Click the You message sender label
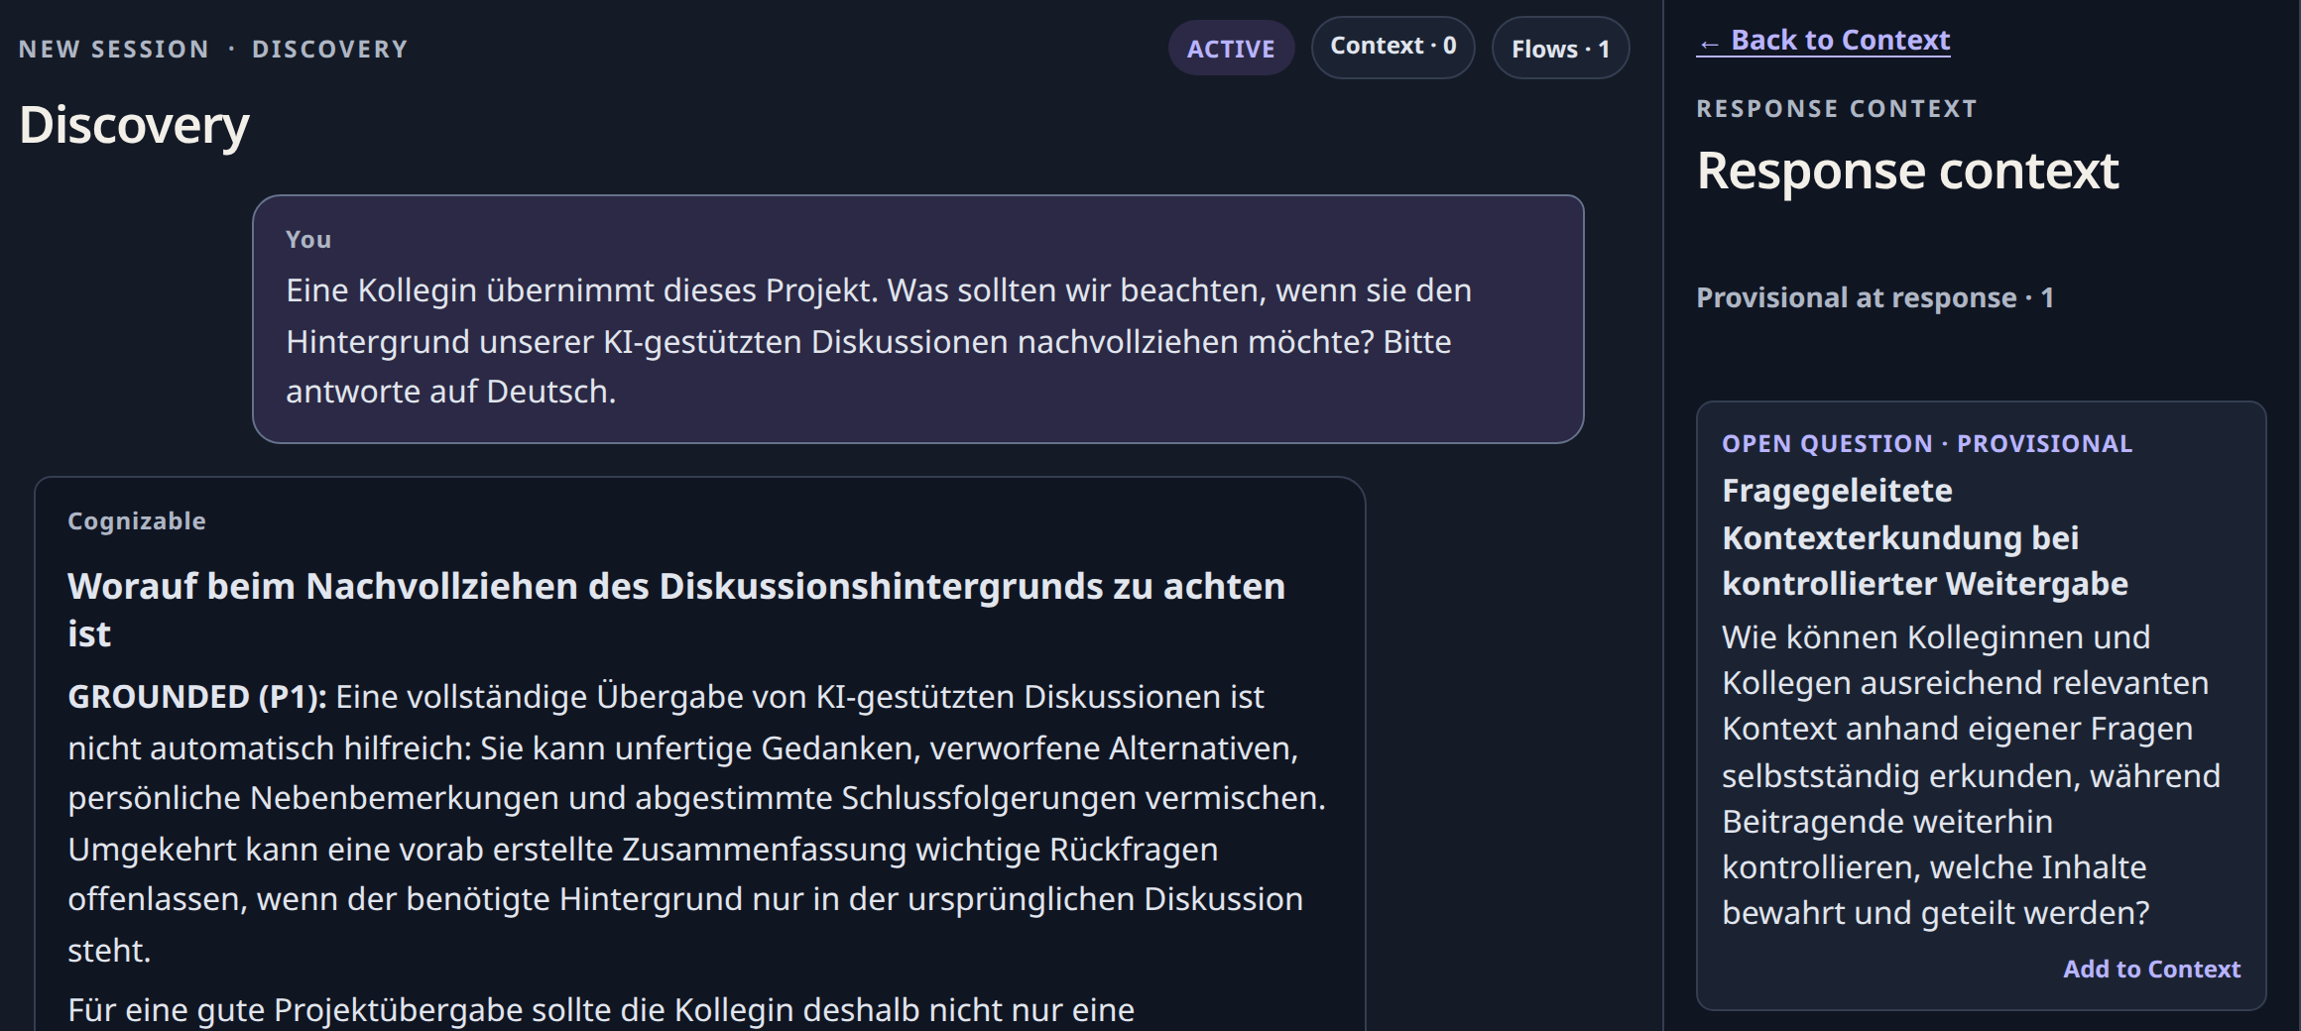Viewport: 2301px width, 1031px height. pos(308,239)
